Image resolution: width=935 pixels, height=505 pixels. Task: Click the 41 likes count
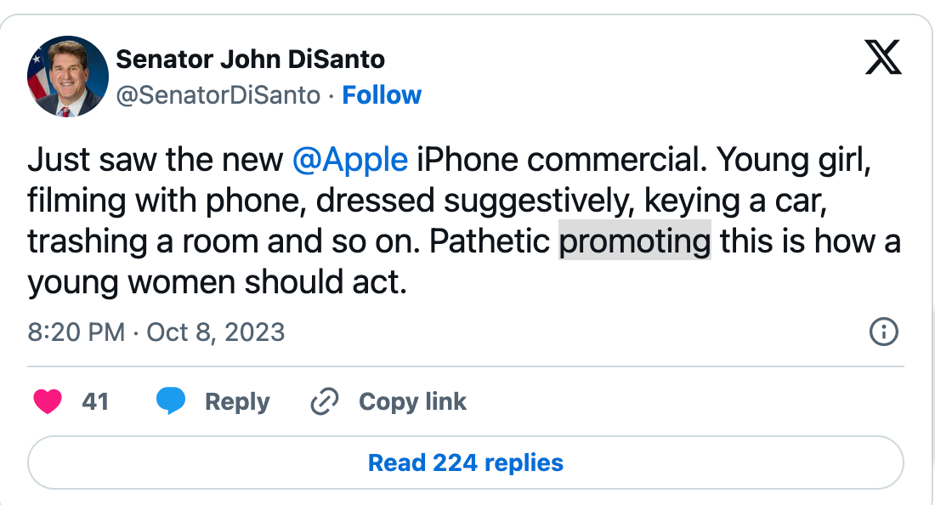95,401
